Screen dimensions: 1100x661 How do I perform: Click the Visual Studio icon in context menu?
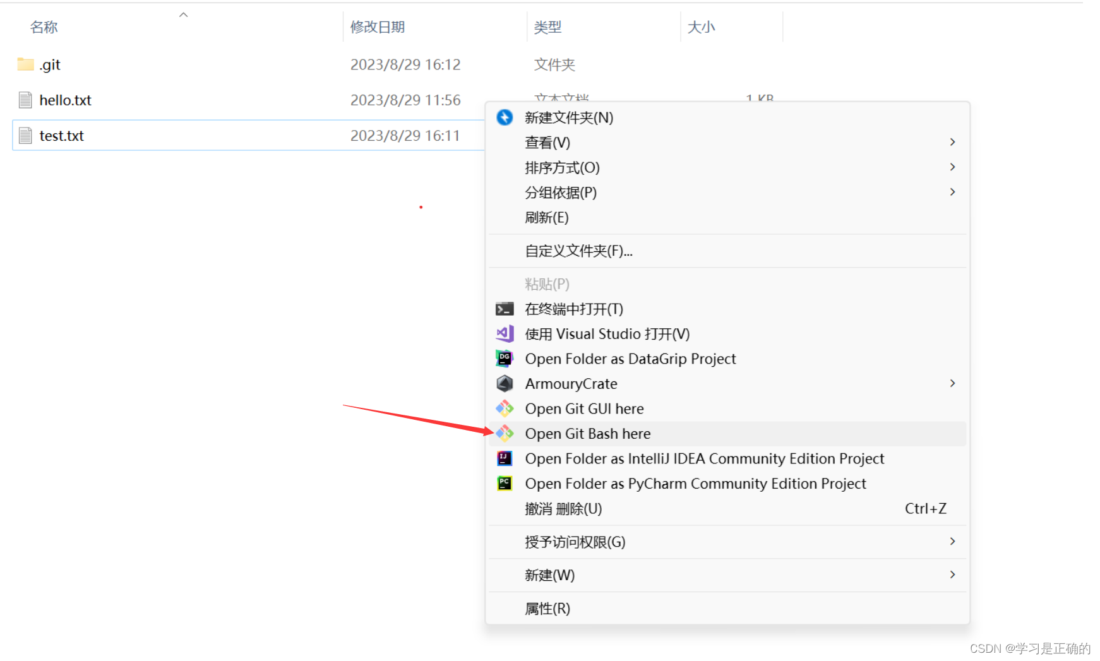point(505,333)
